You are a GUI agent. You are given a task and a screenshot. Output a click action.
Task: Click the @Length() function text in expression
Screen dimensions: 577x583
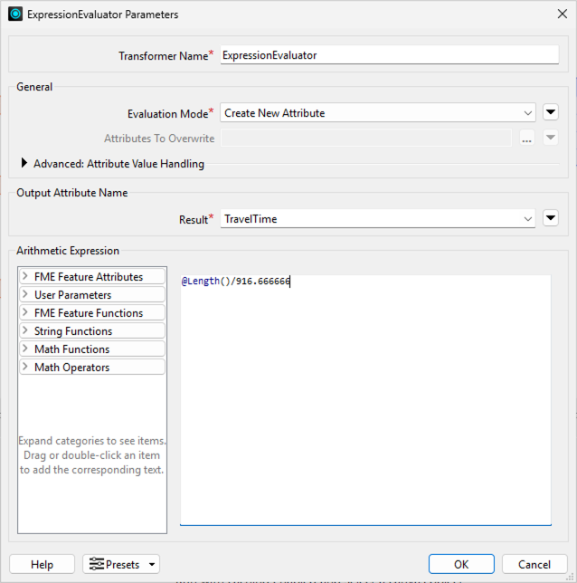[x=206, y=281]
